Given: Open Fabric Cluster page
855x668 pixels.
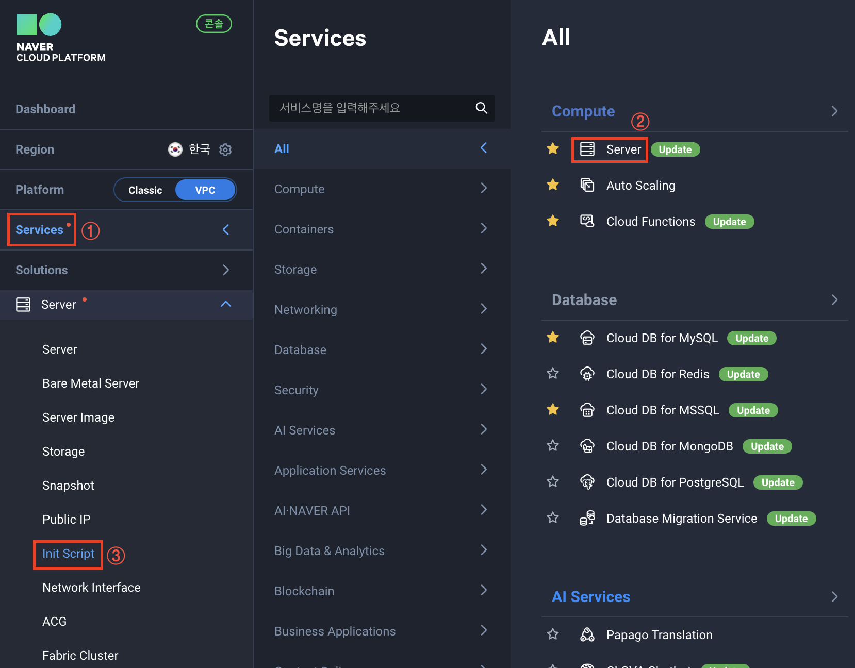Looking at the screenshot, I should pos(80,656).
